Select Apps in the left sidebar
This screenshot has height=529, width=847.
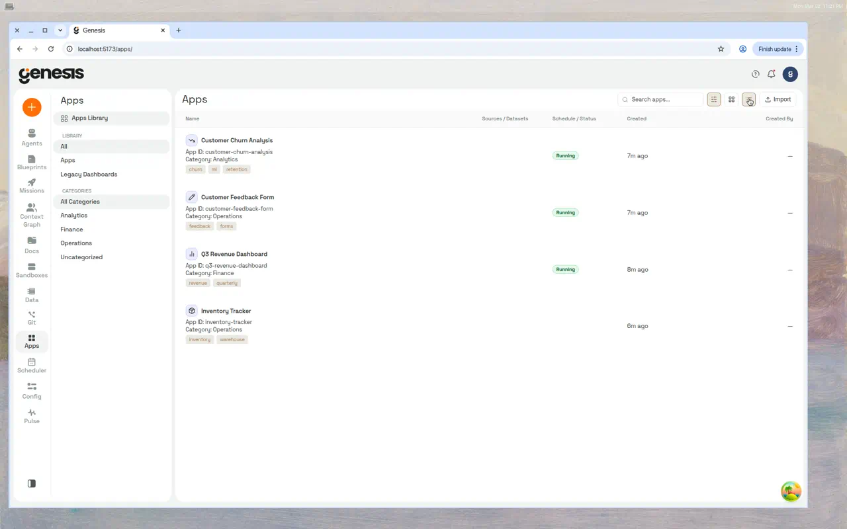pos(32,341)
